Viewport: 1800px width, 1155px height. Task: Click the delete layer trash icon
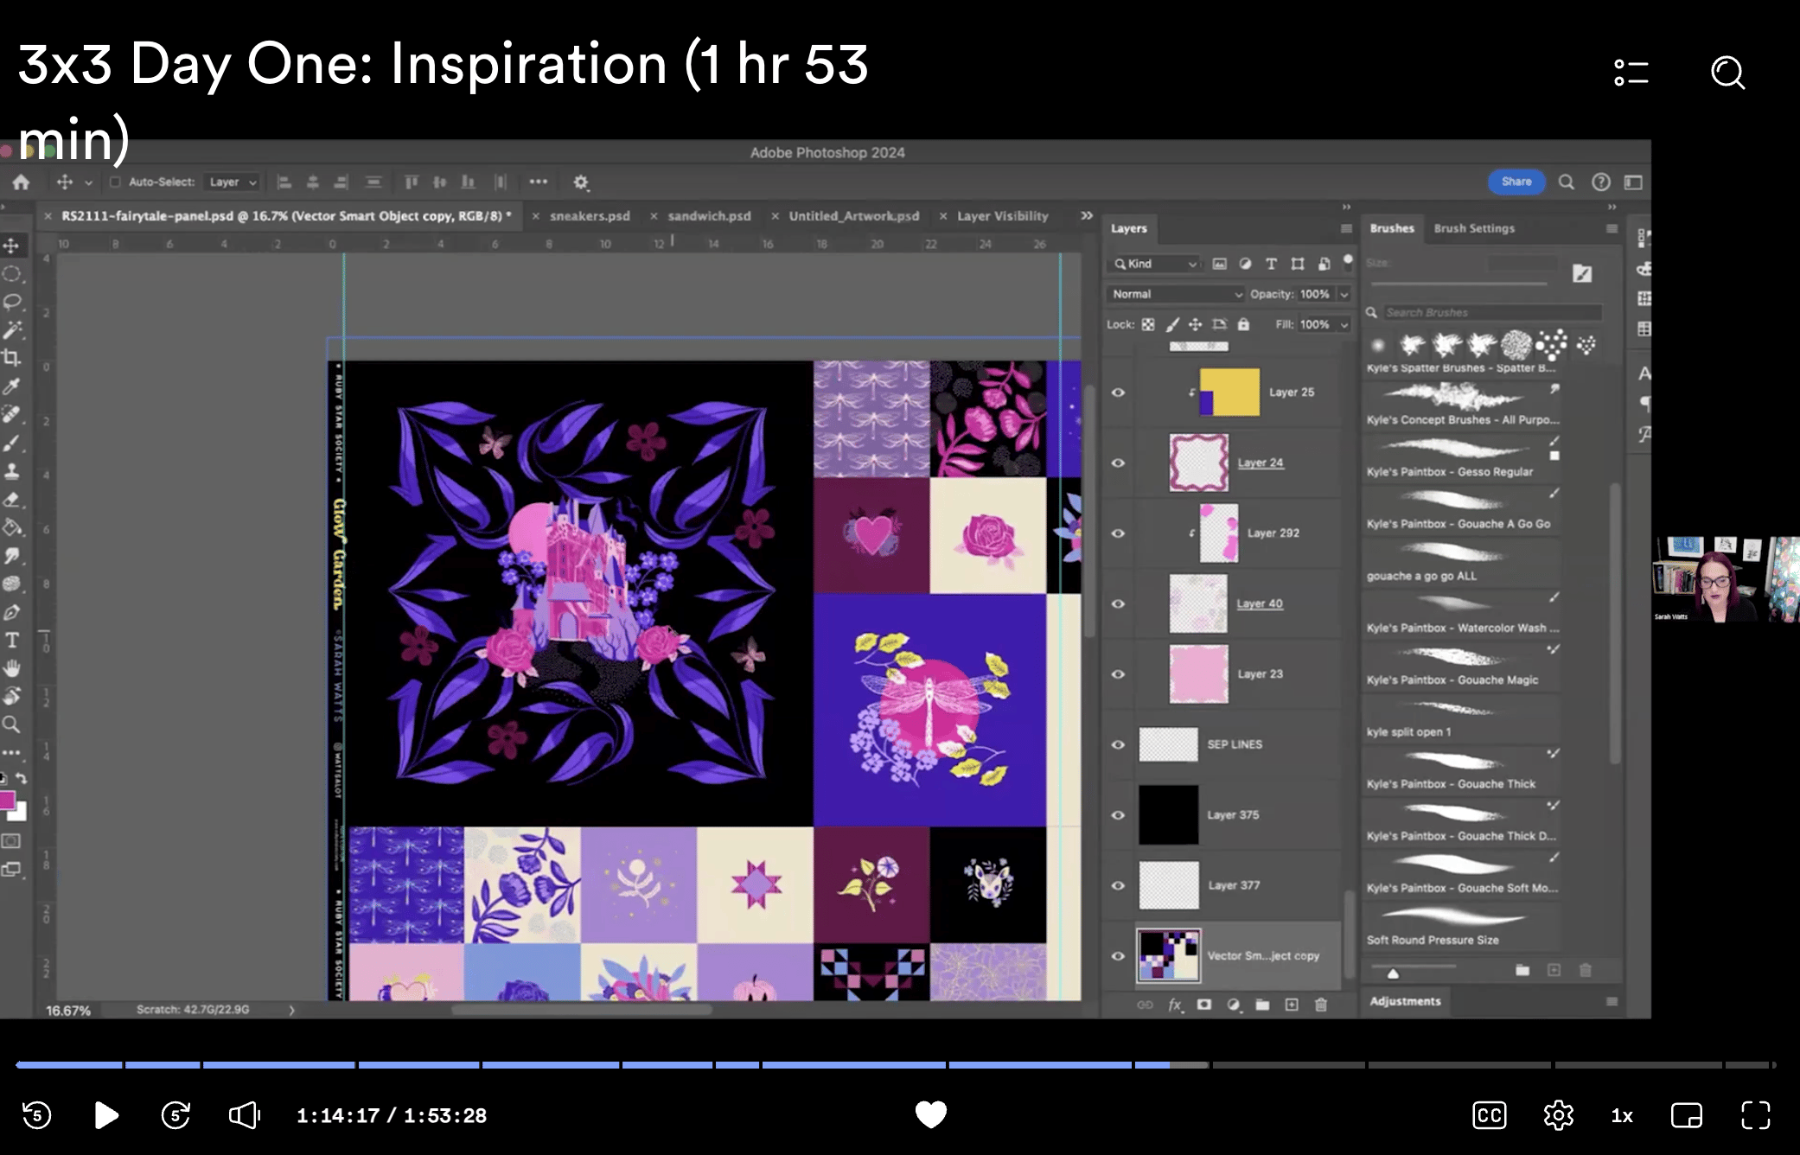point(1320,1005)
